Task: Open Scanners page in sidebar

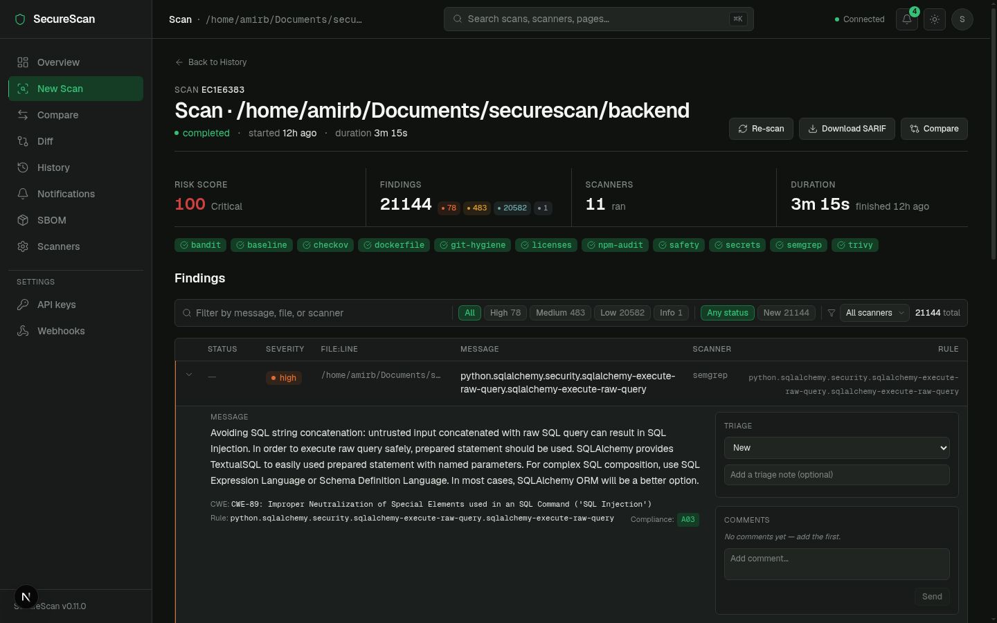Action: pyautogui.click(x=75, y=246)
